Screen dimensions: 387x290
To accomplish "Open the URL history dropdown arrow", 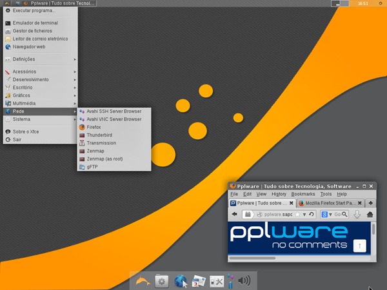I will click(x=304, y=215).
